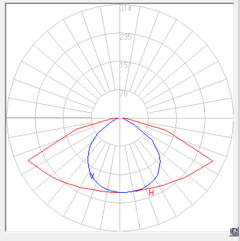Click the red H curve label
240x241 pixels.
(x=151, y=193)
